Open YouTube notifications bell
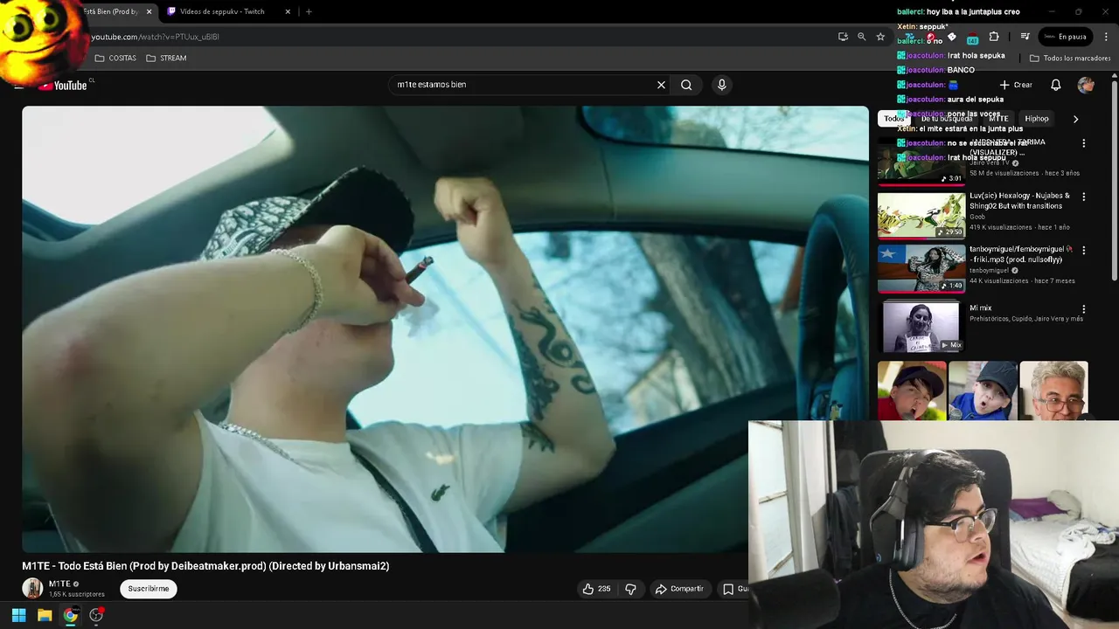 point(1055,85)
